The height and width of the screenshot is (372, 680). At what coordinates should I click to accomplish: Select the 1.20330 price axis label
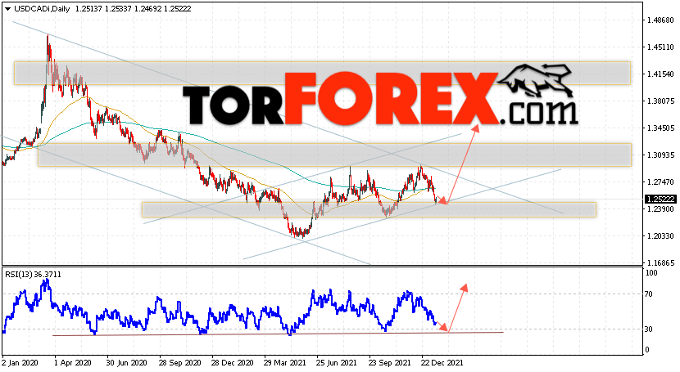[x=660, y=236]
